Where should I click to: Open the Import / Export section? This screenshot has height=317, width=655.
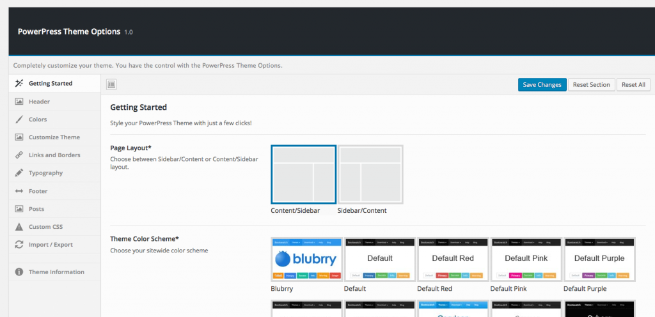point(55,244)
